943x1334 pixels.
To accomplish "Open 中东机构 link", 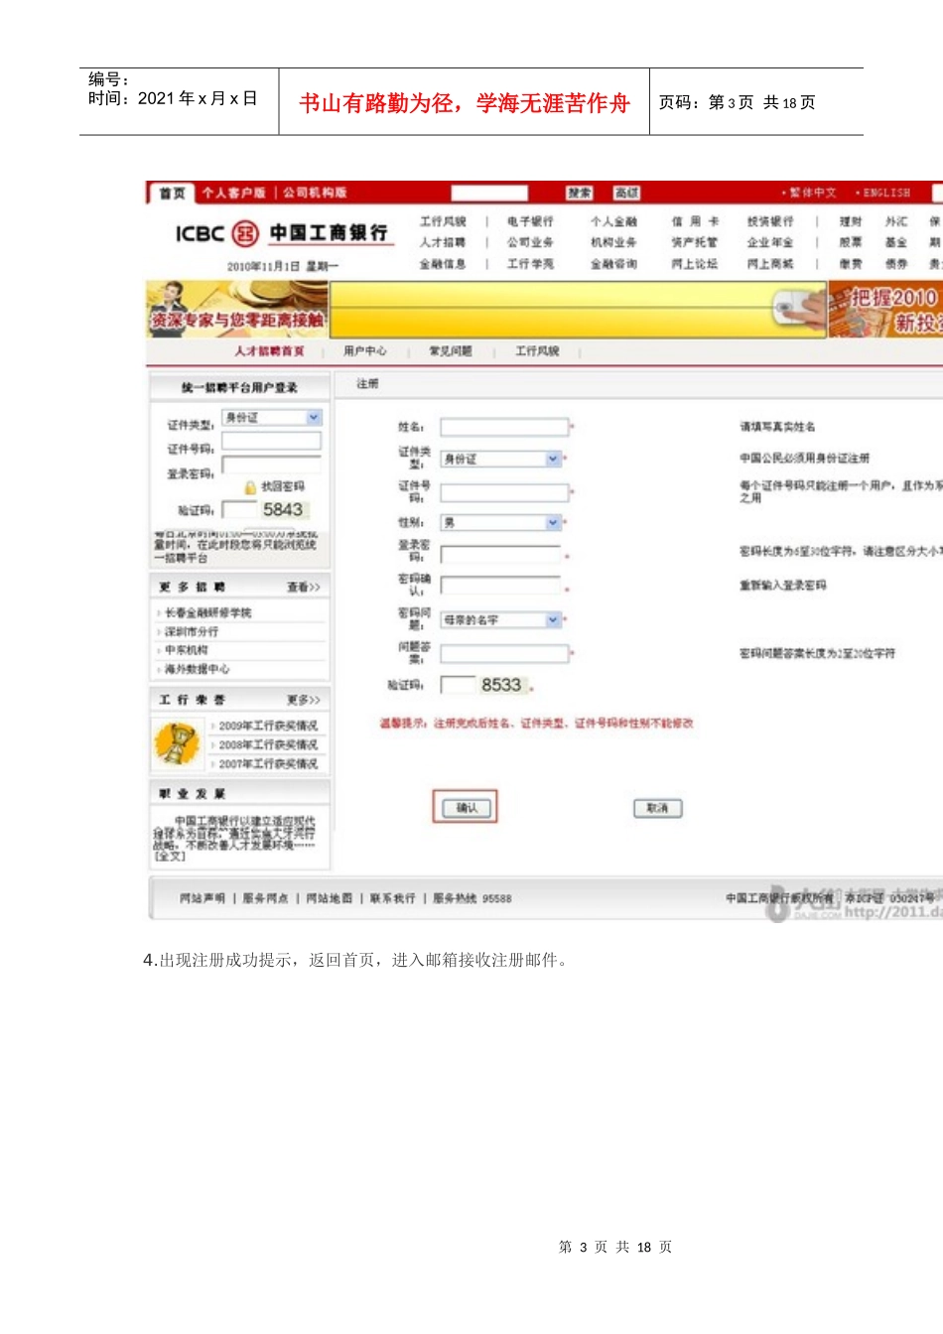I will coord(187,650).
